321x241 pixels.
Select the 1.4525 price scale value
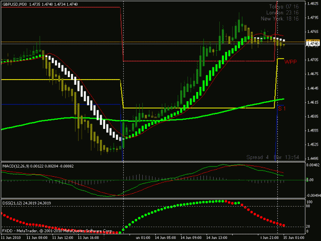313,144
